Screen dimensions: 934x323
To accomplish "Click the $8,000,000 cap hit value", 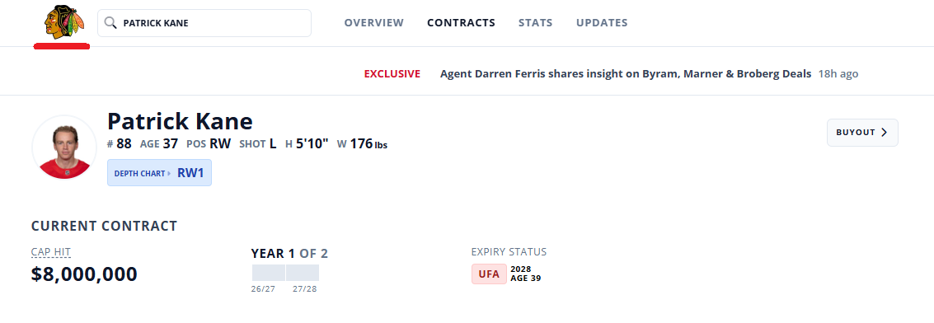I will (x=84, y=274).
